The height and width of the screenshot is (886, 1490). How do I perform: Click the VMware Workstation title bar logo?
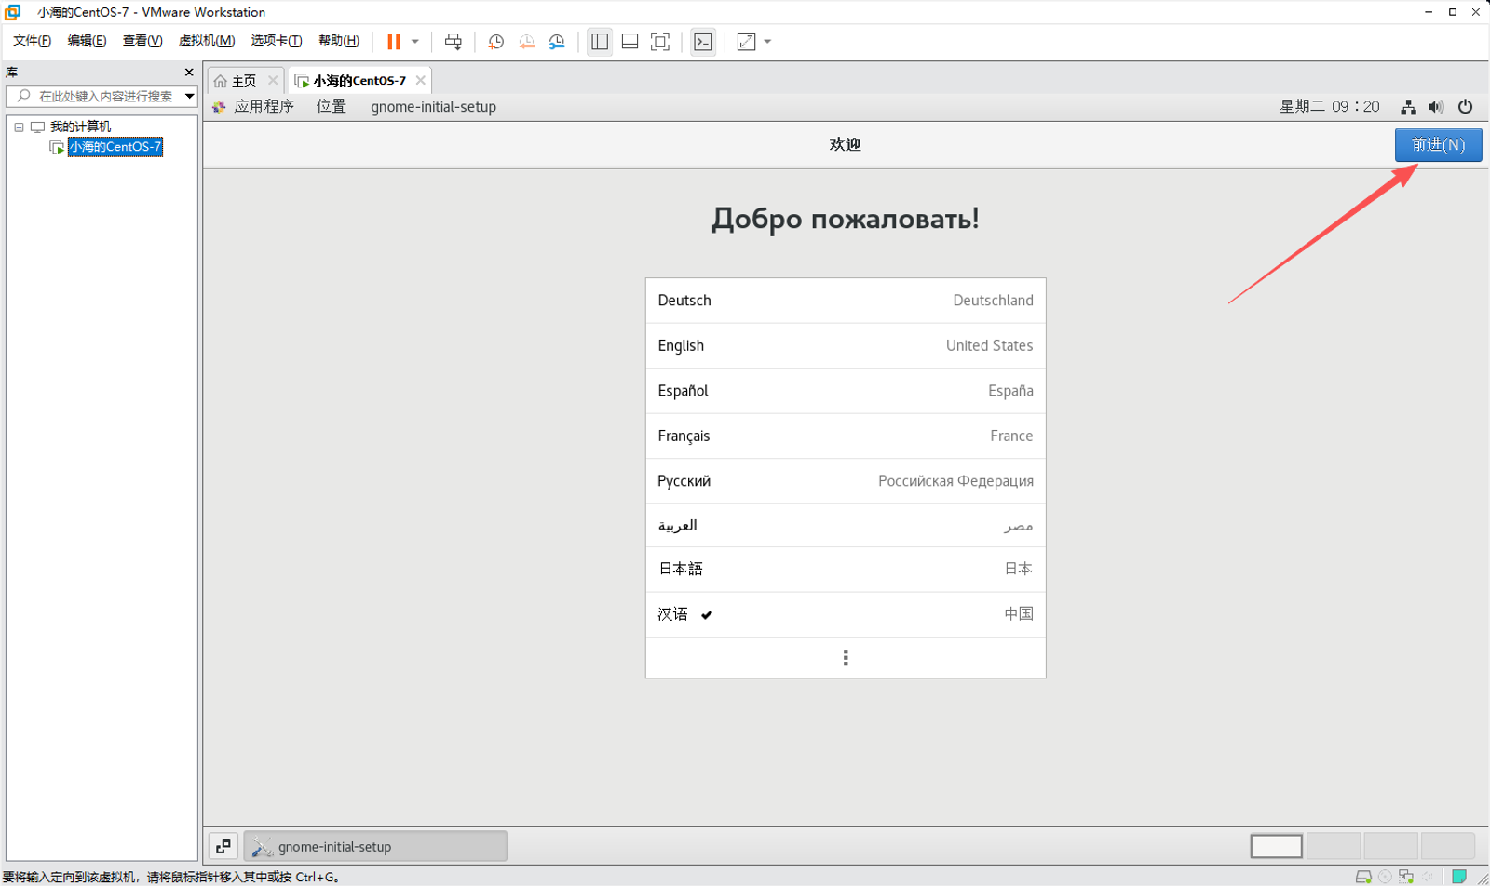(x=13, y=12)
